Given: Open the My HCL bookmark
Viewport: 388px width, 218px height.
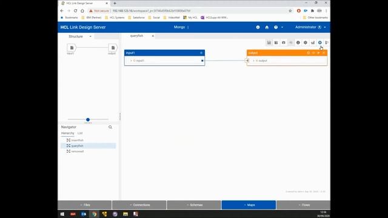Looking at the screenshot, I should [x=190, y=18].
